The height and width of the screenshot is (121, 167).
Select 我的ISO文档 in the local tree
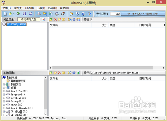point(18,81)
